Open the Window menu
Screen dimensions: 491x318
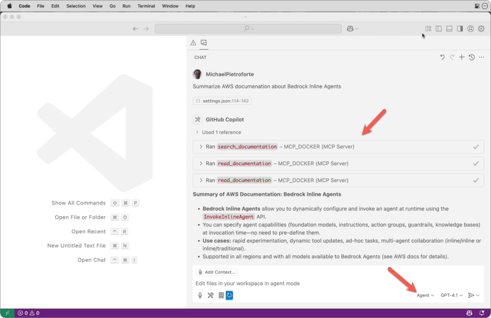[170, 6]
